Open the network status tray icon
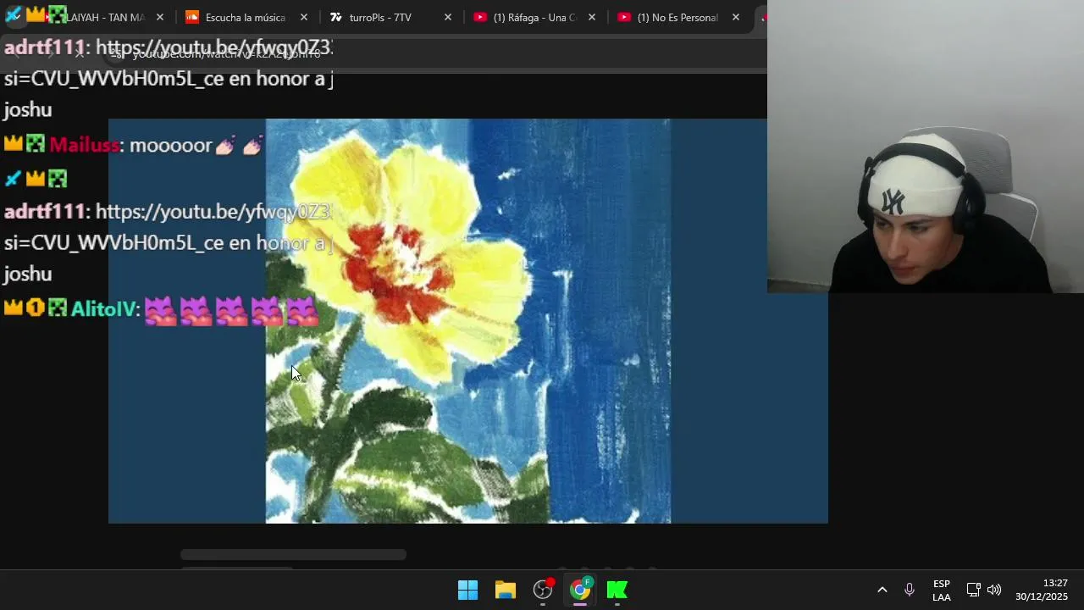Viewport: 1084px width, 610px height. pos(974,590)
